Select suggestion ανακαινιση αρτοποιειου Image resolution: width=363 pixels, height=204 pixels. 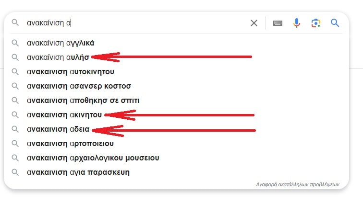70,143
